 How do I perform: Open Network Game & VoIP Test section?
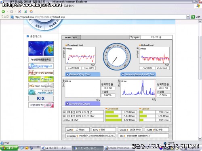click(x=138, y=74)
